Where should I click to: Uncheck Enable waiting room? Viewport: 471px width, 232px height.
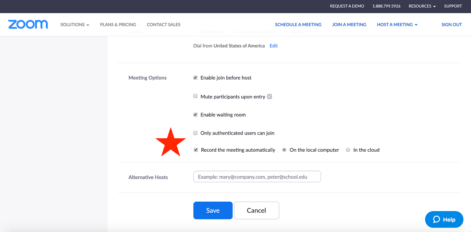pos(195,115)
